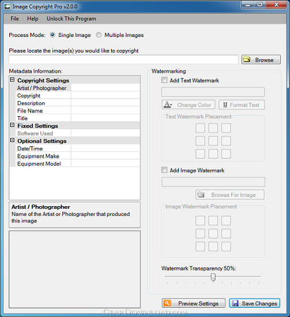290x317 pixels.
Task: Choose top-right text watermark placement
Action: coord(226,128)
